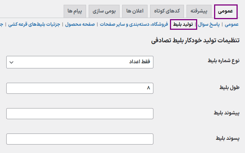The width and height of the screenshot is (245, 153).
Task: Click the پسوند بلیط field label
Action: [x=227, y=138]
